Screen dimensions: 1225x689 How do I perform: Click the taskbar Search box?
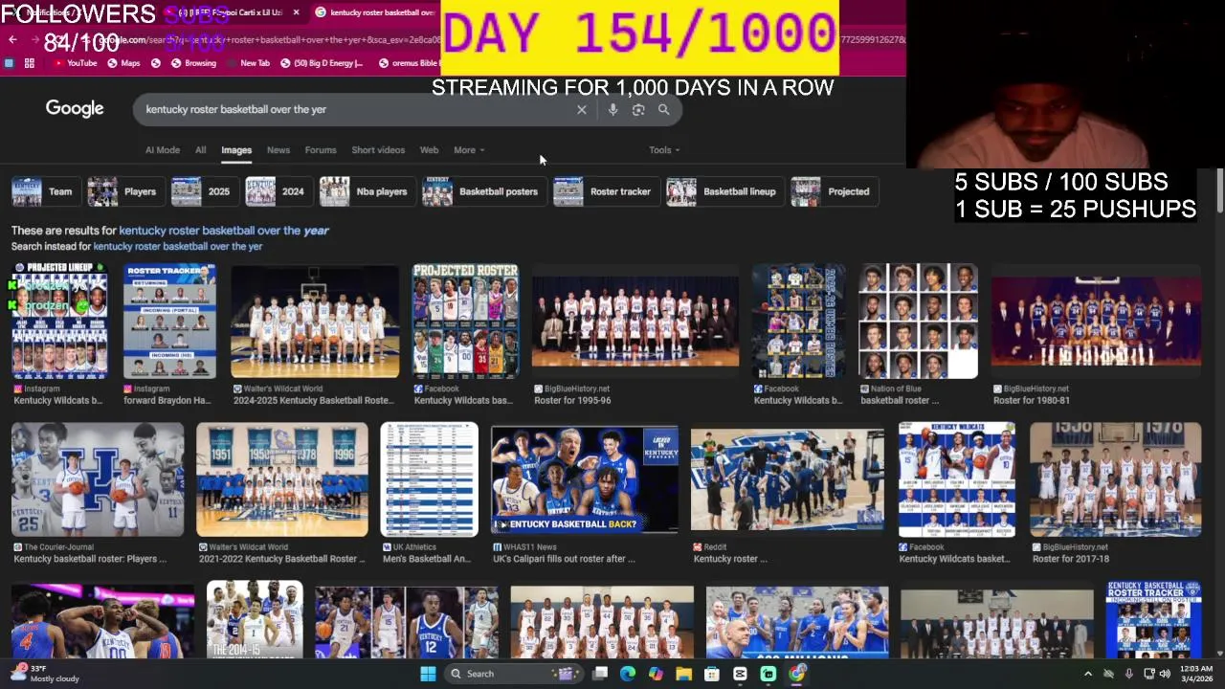point(512,674)
